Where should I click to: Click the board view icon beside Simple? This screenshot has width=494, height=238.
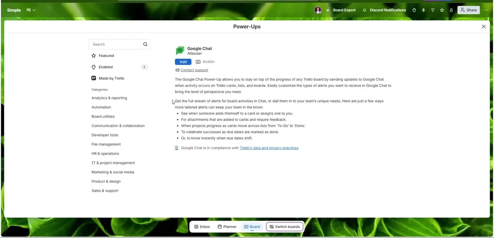[x=29, y=10]
